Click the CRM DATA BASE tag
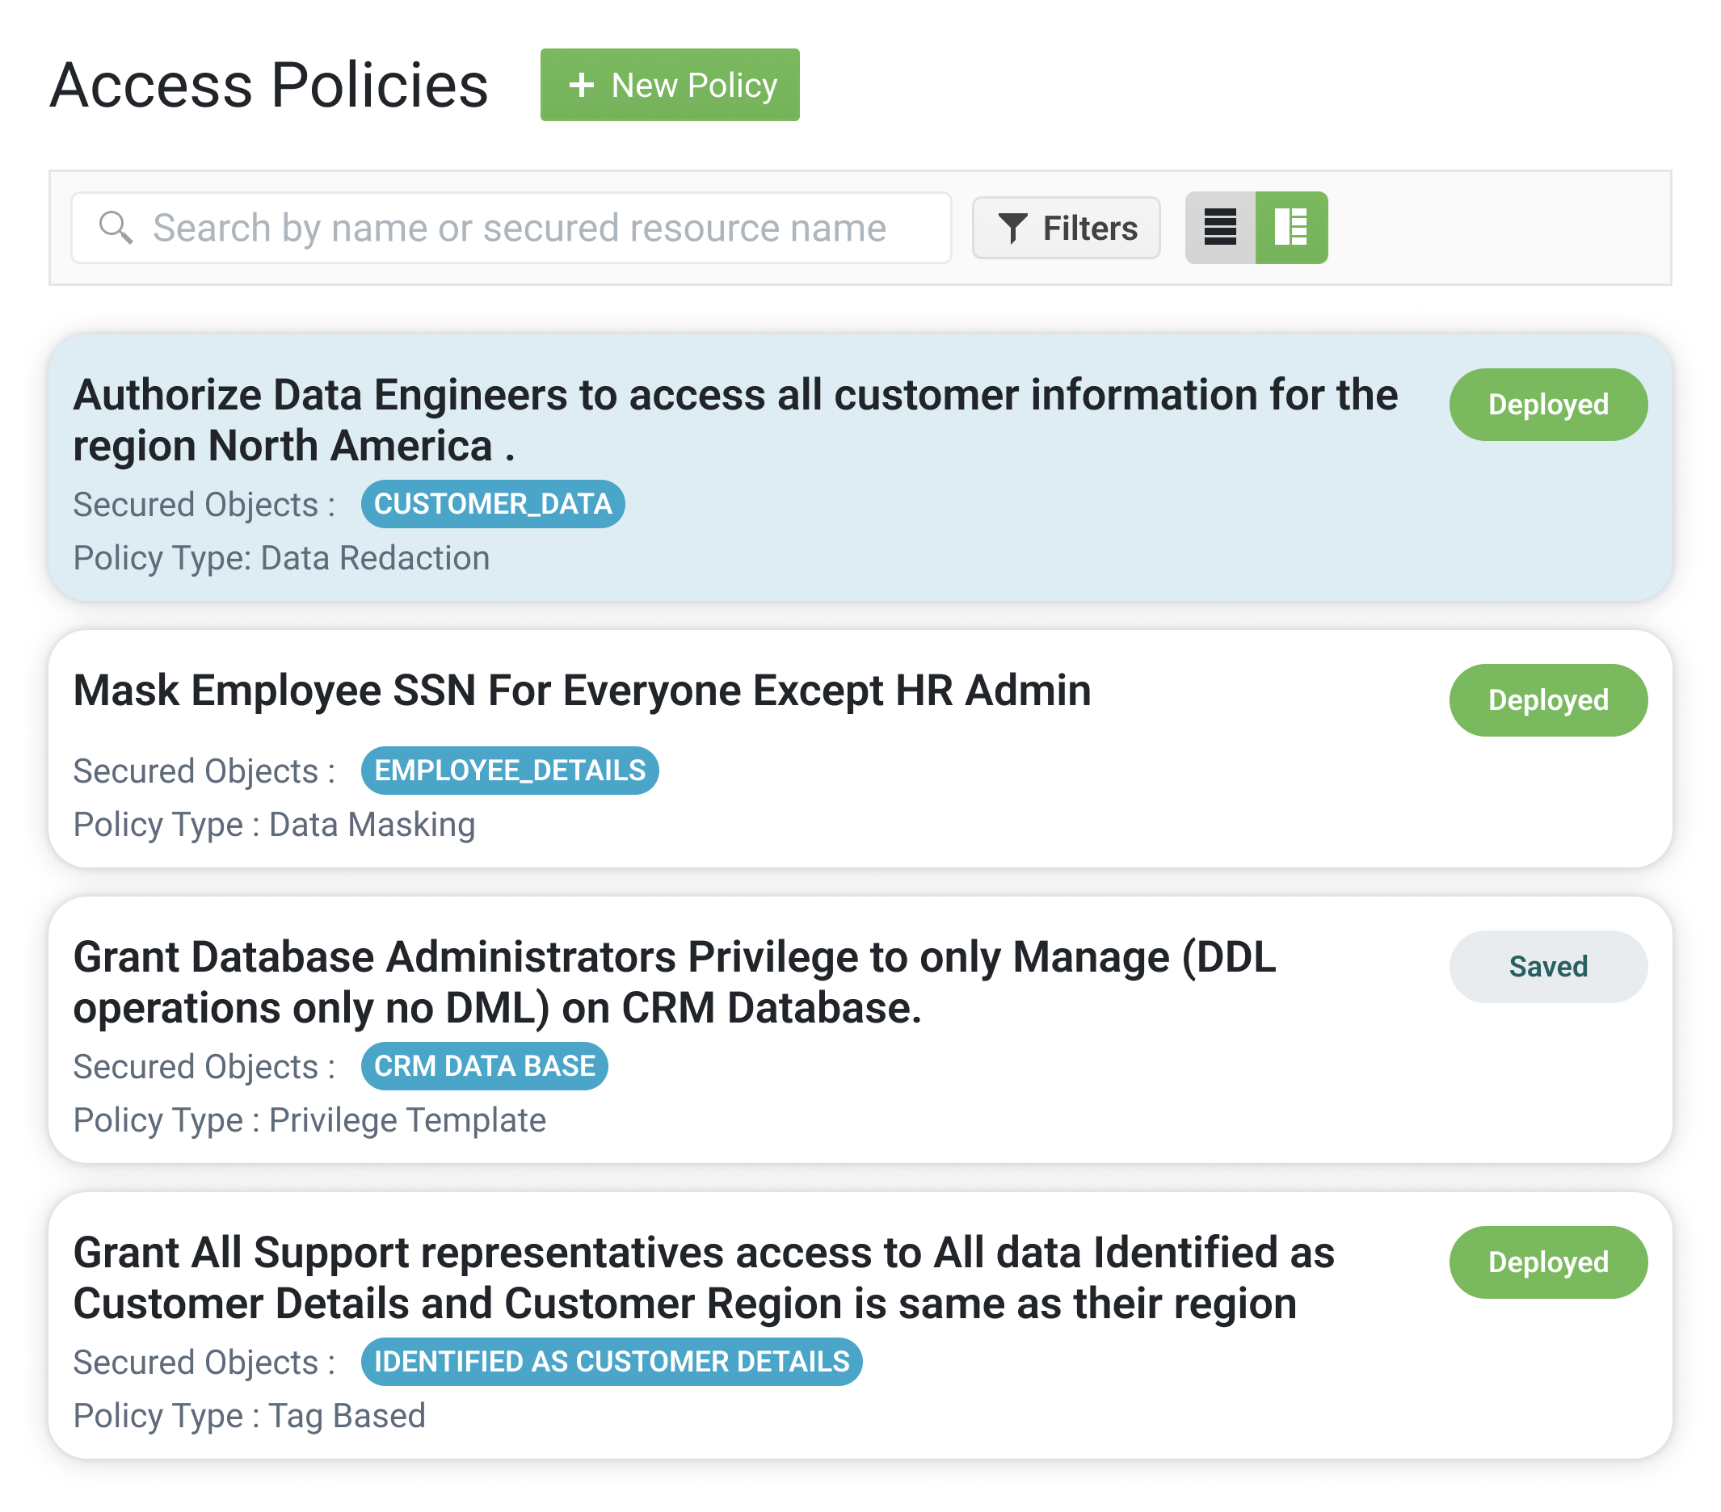The width and height of the screenshot is (1721, 1512). tap(484, 1067)
